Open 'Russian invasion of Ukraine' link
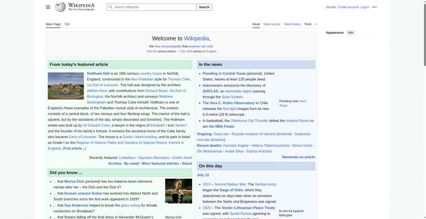This screenshot has height=219, width=426. pyautogui.click(x=254, y=134)
